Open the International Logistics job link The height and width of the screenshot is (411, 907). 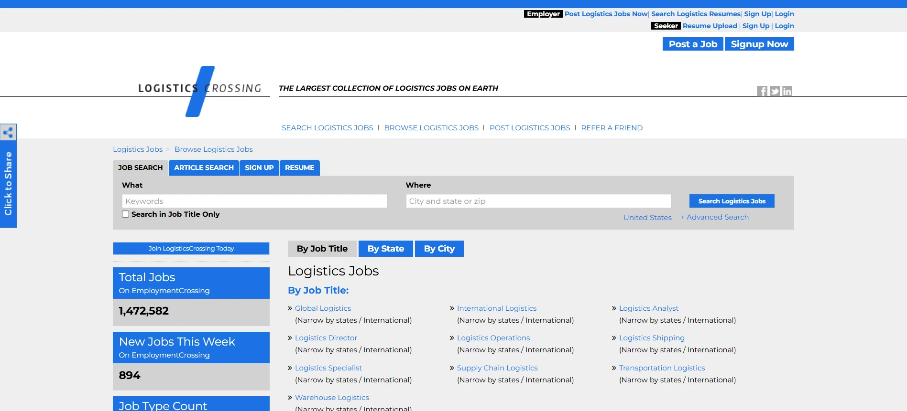497,308
